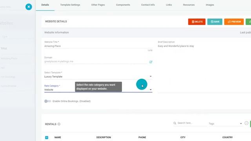Open the Resources tab

[x=189, y=5]
